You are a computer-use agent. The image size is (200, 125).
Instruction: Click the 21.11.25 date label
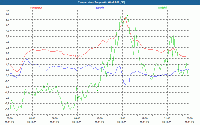(x=189, y=122)
